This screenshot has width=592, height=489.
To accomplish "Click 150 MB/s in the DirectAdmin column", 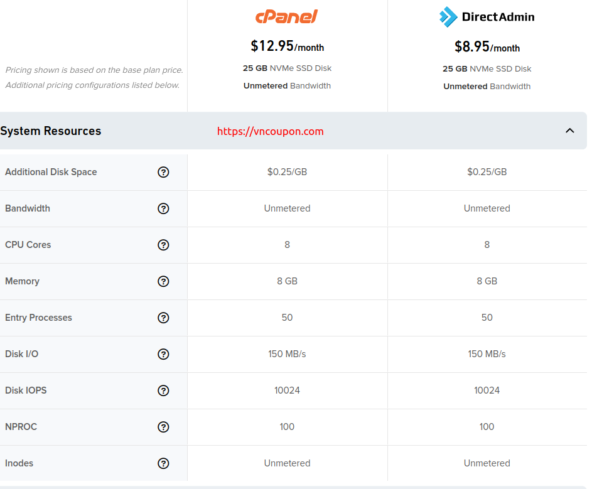I will [x=487, y=354].
